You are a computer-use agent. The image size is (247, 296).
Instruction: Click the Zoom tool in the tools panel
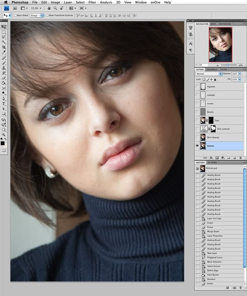pos(4,134)
